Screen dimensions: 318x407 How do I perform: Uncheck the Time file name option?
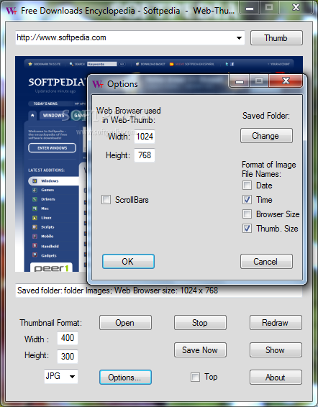coord(247,200)
